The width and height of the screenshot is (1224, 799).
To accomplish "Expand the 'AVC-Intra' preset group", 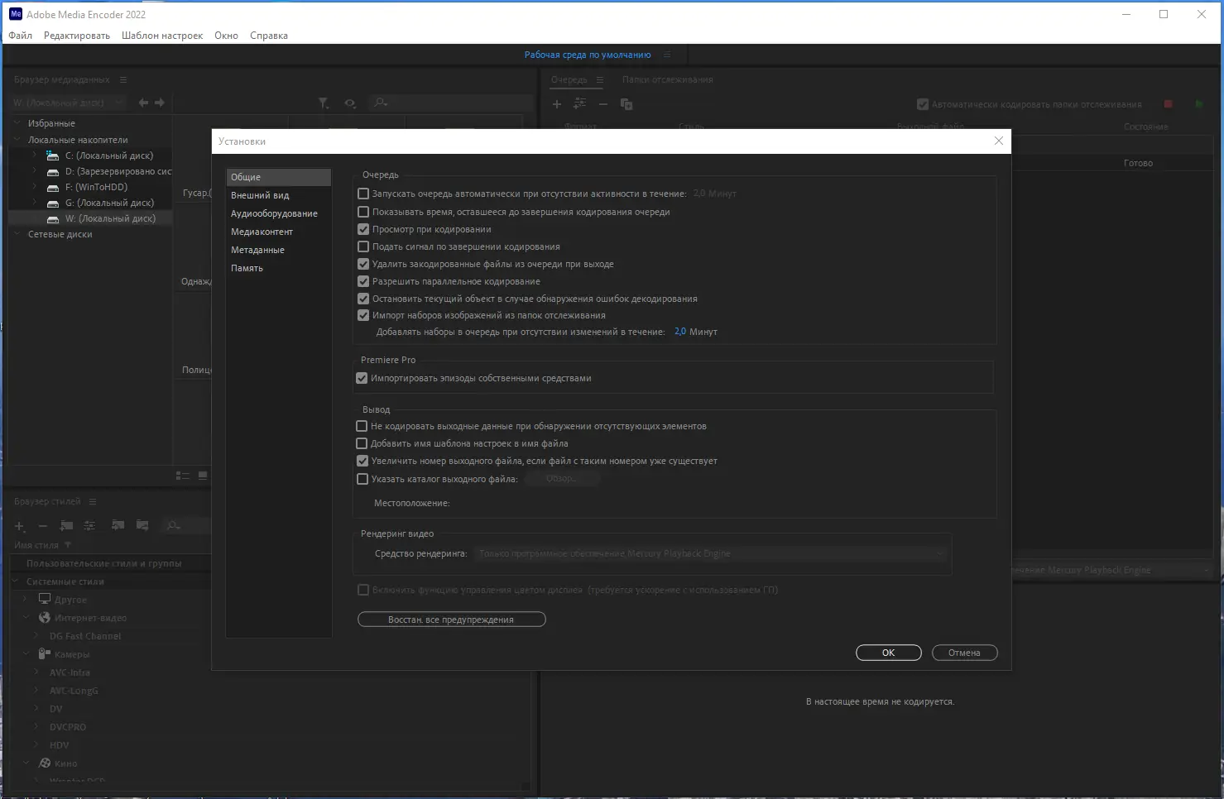I will click(36, 672).
